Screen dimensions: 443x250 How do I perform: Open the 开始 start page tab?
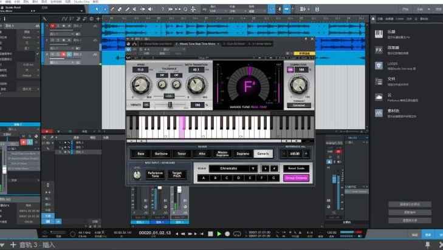pyautogui.click(x=406, y=9)
